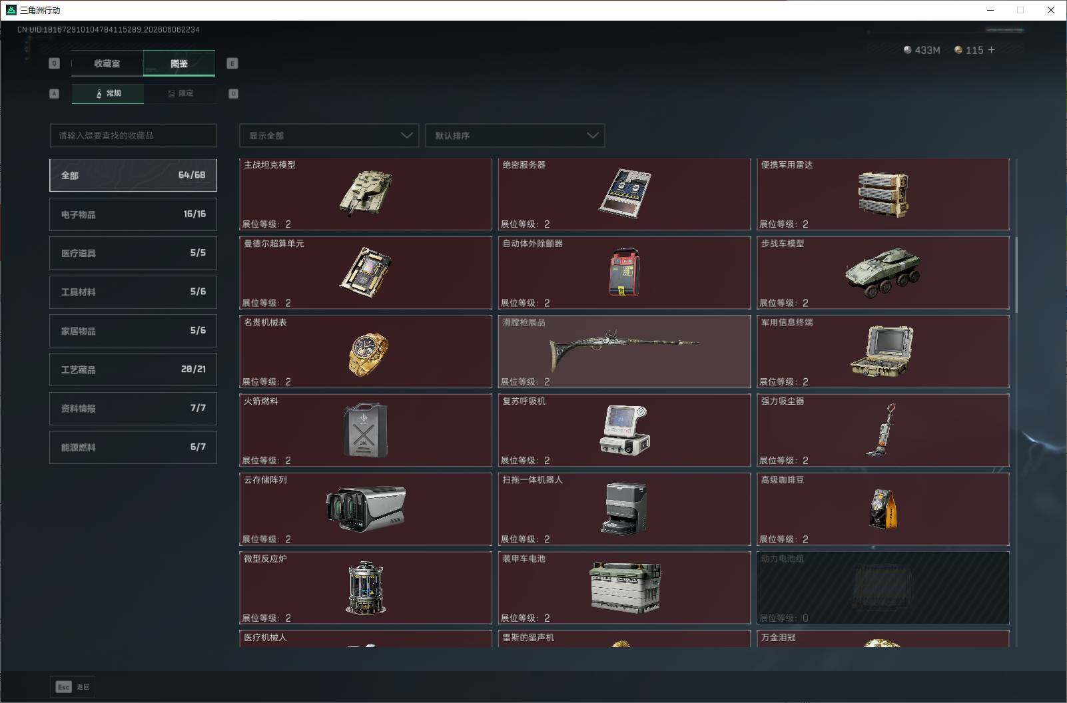
Task: Click the 自动体外除颤器 defibrillator icon
Action: tap(624, 272)
